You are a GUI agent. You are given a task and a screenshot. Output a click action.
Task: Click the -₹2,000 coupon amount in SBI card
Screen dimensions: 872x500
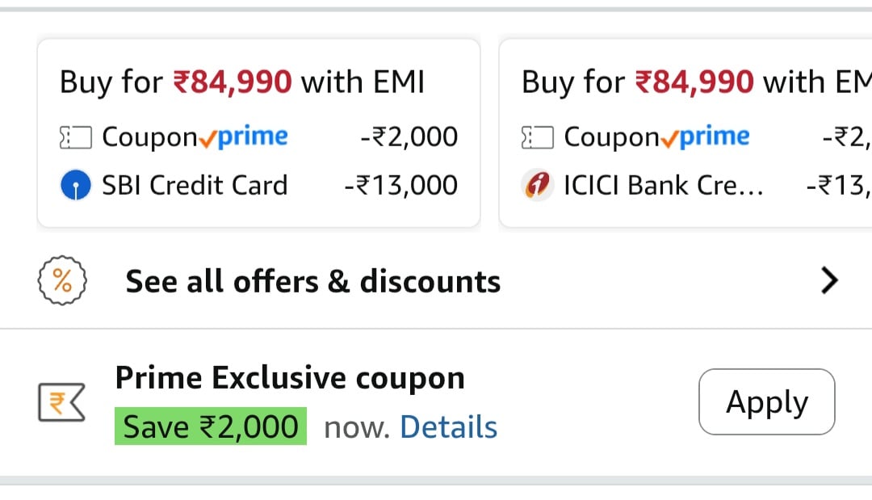(x=409, y=137)
